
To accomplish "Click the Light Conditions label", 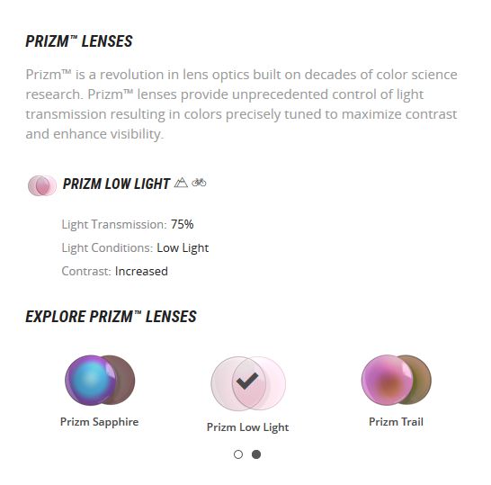I will coord(107,247).
